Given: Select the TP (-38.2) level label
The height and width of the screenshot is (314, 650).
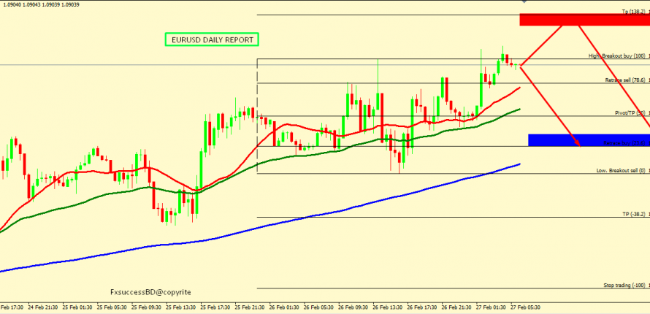Looking at the screenshot, I should click(x=632, y=215).
